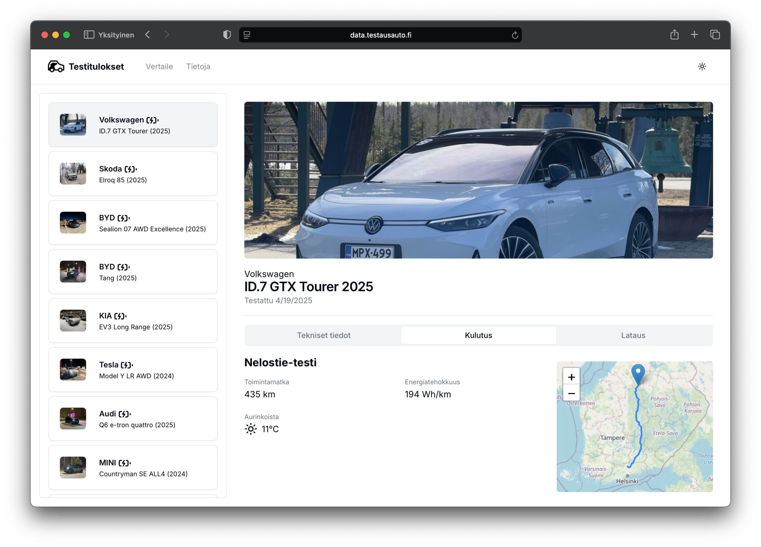The width and height of the screenshot is (761, 547).
Task: Open MINI Countryman SE ALL4 card
Action: pos(133,468)
